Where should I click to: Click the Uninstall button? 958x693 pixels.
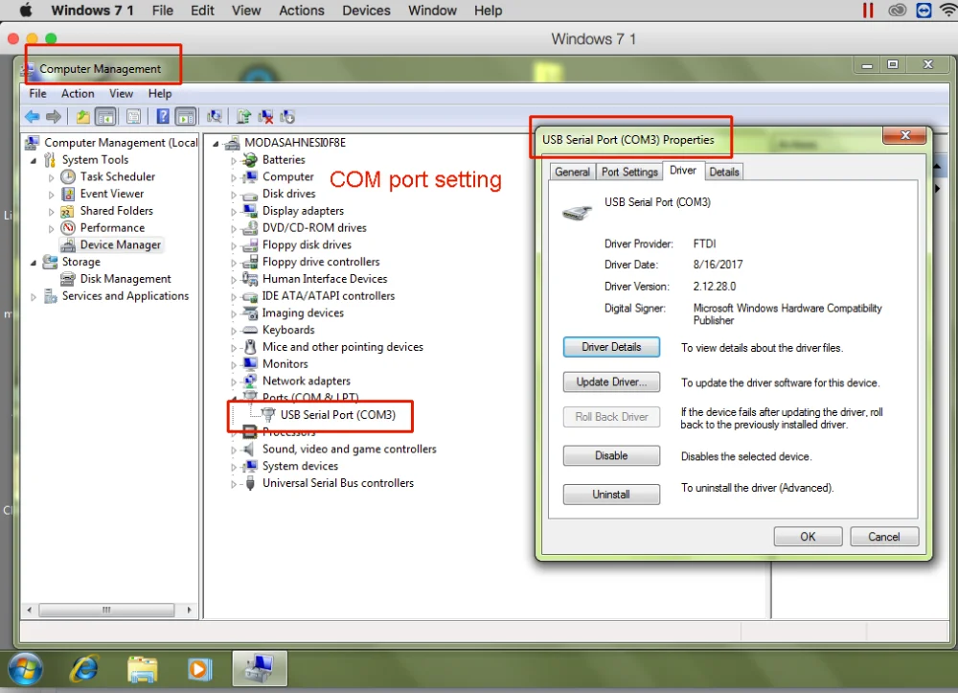pos(611,495)
